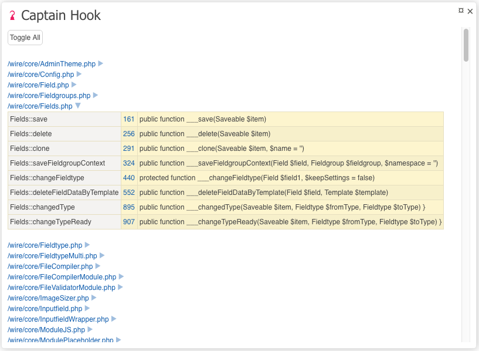
Task: Expand the /wire/core/FieldtypeMulti.php arrow
Action: click(x=102, y=255)
